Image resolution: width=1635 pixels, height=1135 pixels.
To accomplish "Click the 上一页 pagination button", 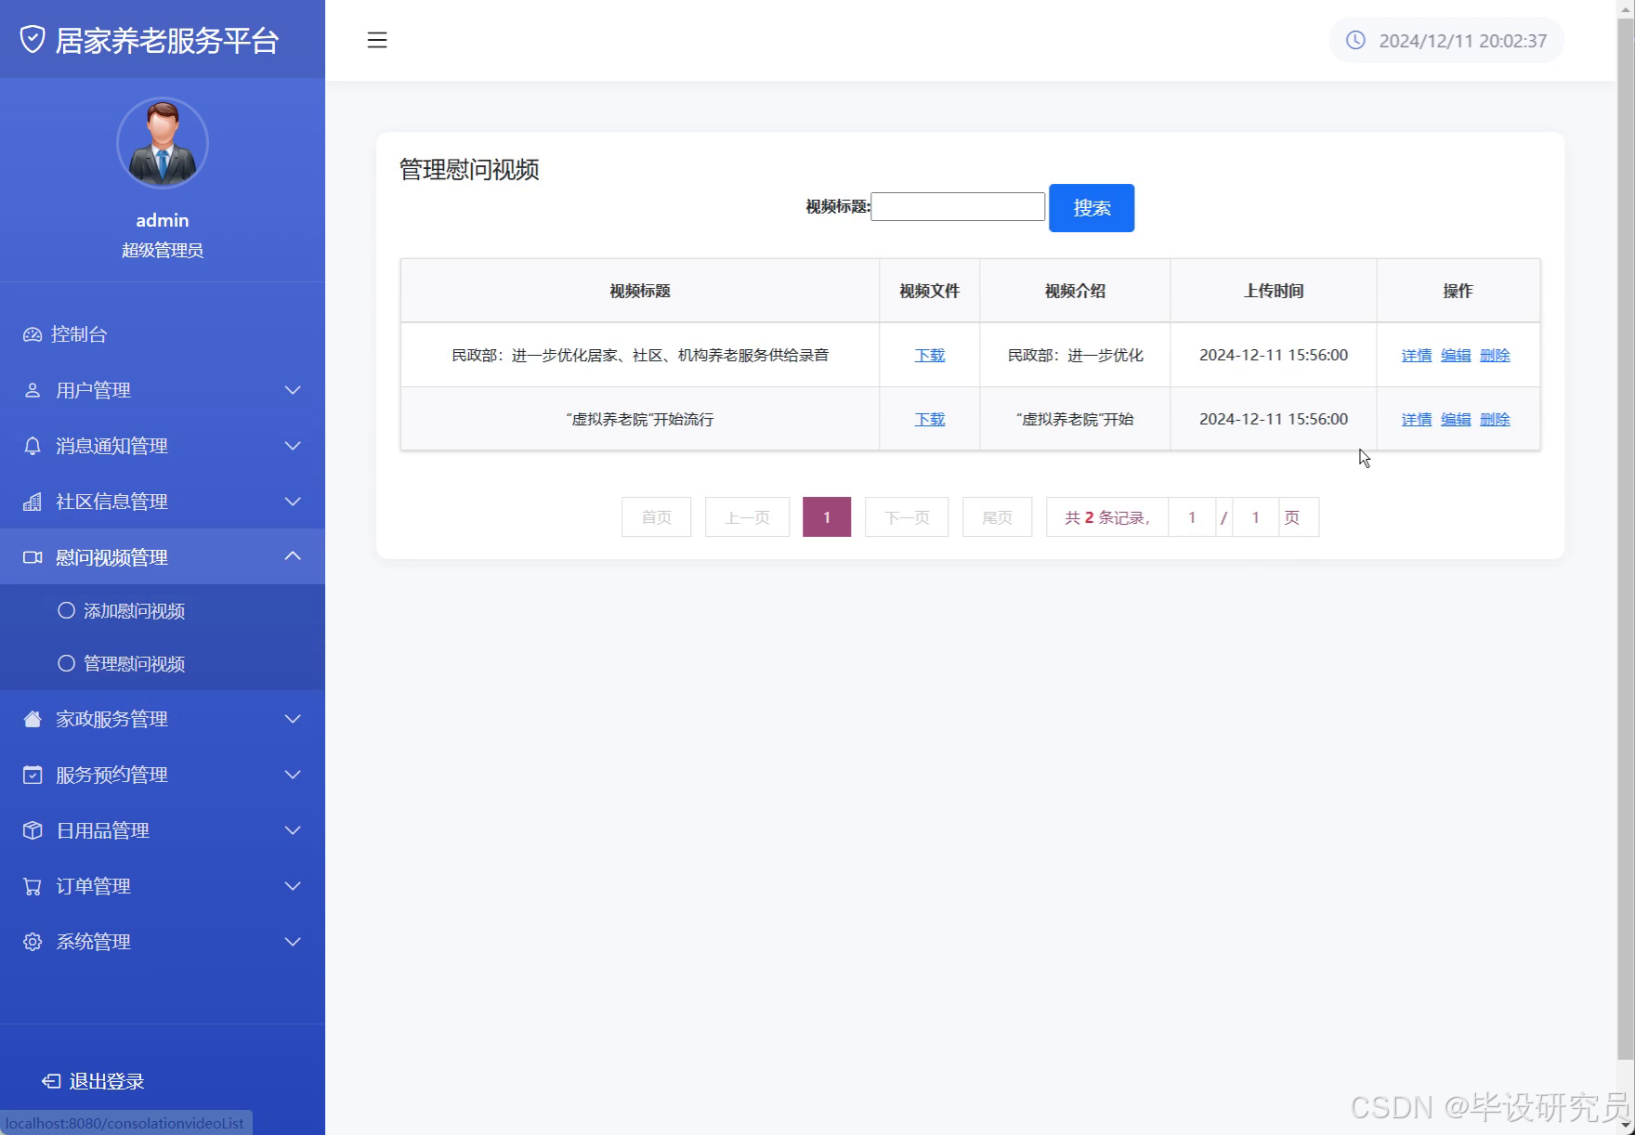I will 748,517.
